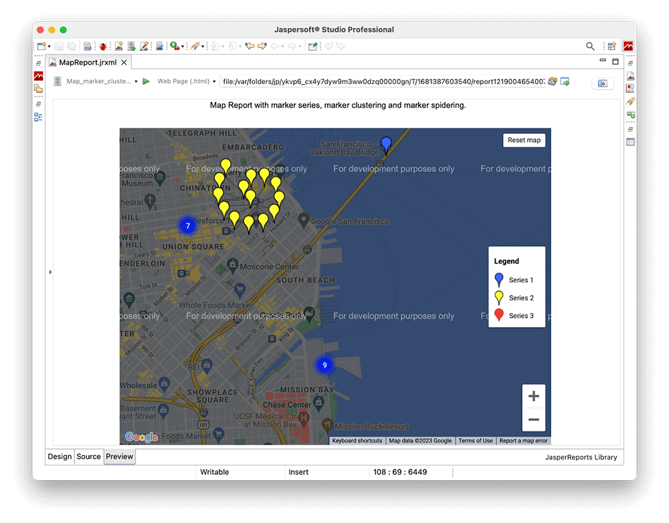Click the magnifier search icon in toolbar
669x523 pixels.
tap(590, 46)
